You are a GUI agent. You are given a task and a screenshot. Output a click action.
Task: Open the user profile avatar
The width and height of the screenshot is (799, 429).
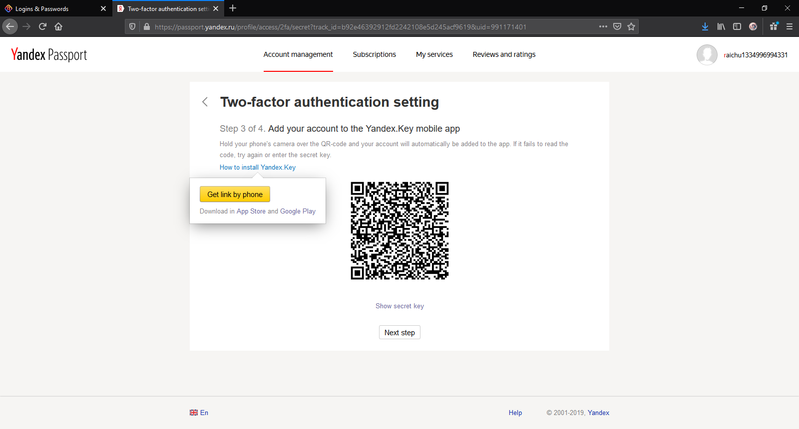tap(707, 55)
